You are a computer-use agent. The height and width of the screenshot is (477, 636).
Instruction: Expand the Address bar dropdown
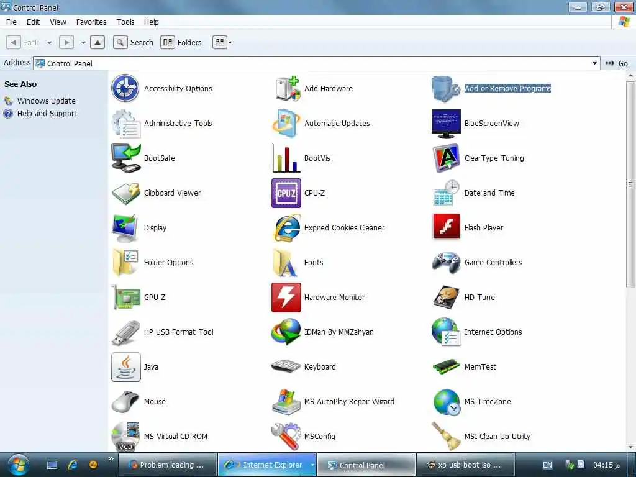click(594, 63)
